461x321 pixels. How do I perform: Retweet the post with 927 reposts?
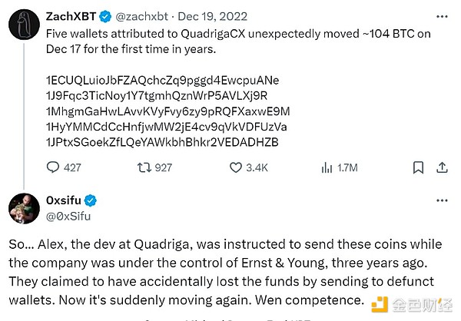tap(144, 167)
